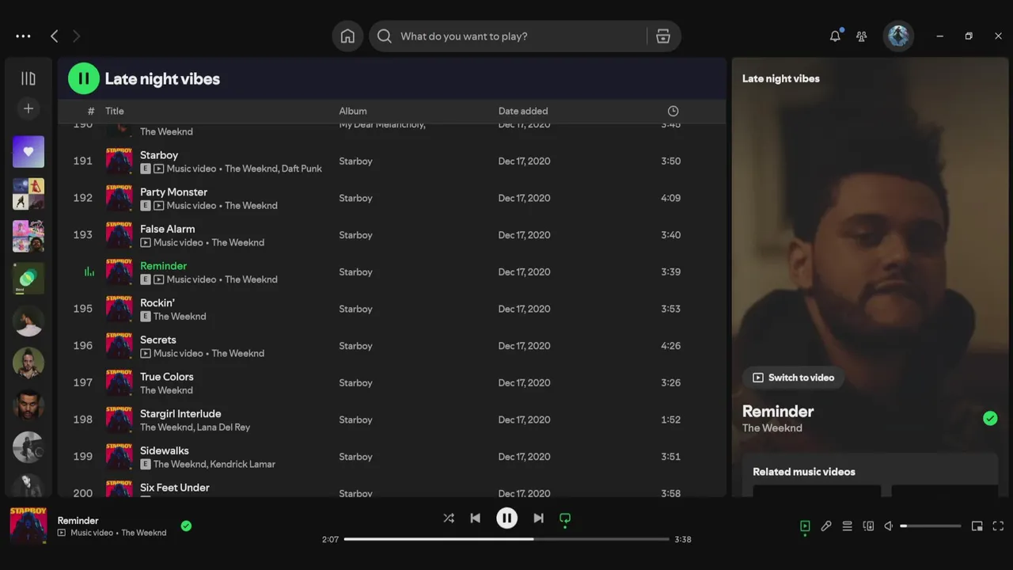This screenshot has width=1013, height=570.
Task: Go forward with the right arrow
Action: (x=77, y=36)
